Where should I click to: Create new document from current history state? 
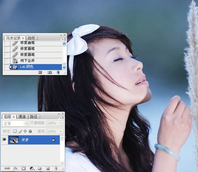point(40,72)
